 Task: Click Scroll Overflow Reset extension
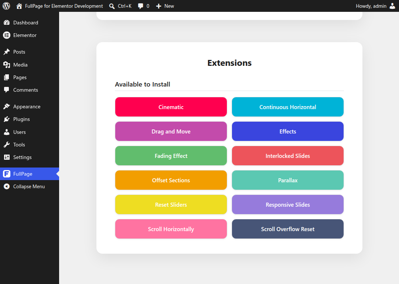point(288,229)
